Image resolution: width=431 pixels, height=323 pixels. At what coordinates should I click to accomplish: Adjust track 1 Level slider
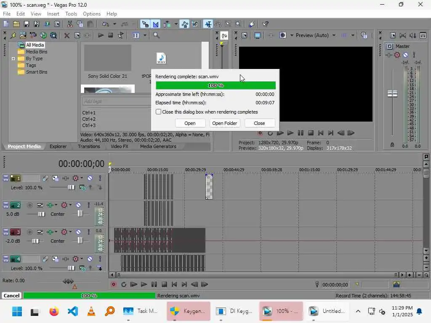pos(71,187)
